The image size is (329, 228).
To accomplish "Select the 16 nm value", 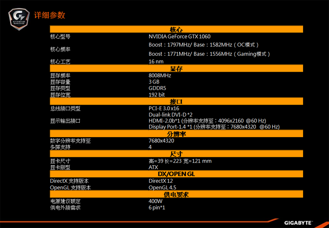I will (x=156, y=62).
